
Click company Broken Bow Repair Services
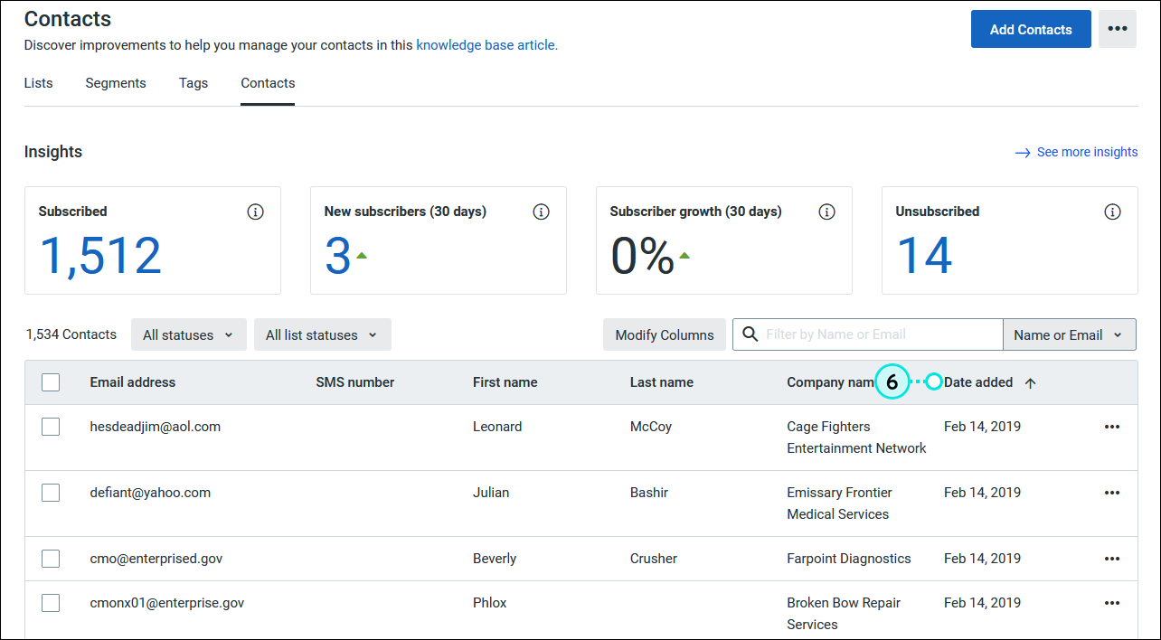(x=842, y=614)
